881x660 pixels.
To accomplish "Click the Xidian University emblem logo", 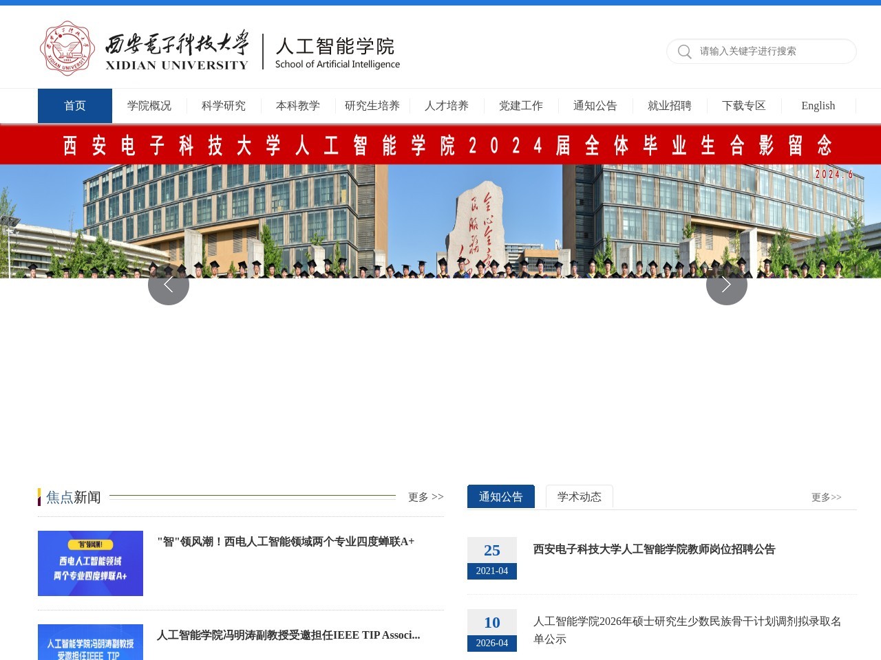I will point(67,48).
